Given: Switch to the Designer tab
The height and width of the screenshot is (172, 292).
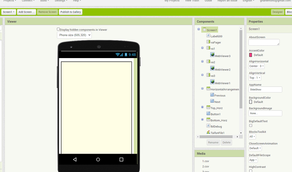Looking at the screenshot, I should pyautogui.click(x=277, y=12).
